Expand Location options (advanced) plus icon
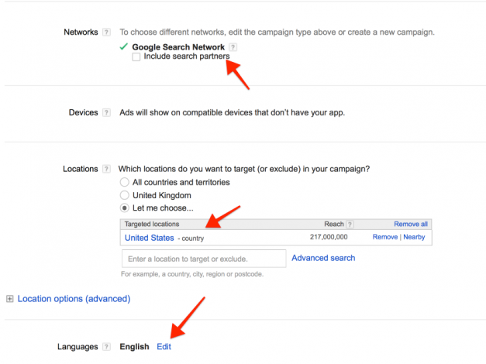The image size is (486, 364). pos(10,299)
